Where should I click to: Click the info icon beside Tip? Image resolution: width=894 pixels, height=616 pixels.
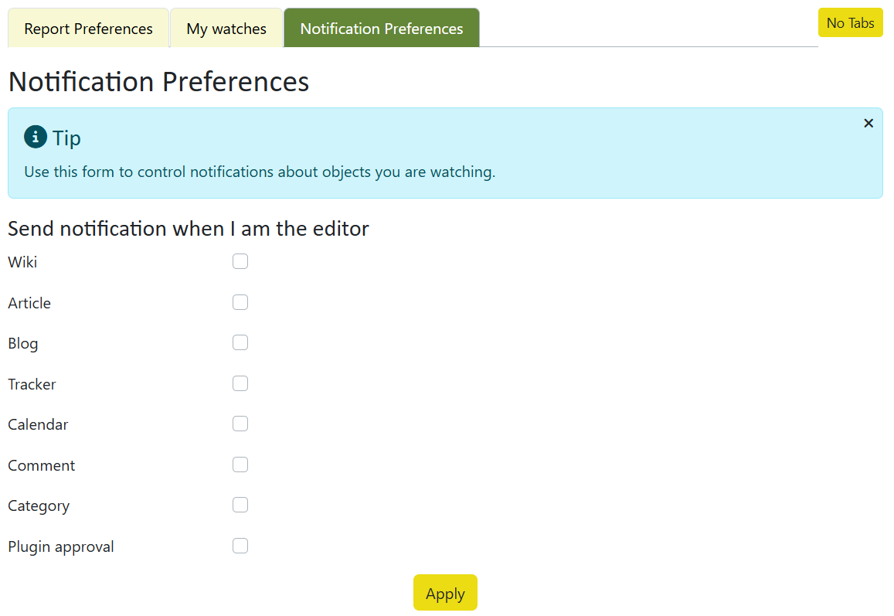pos(36,137)
